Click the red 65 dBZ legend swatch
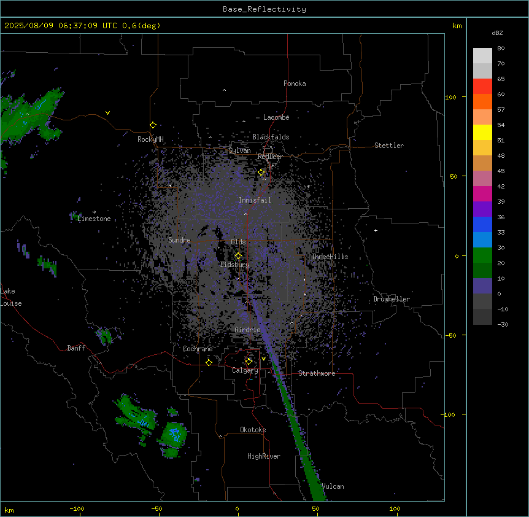Viewport: 529px width, 517px height. coord(482,86)
